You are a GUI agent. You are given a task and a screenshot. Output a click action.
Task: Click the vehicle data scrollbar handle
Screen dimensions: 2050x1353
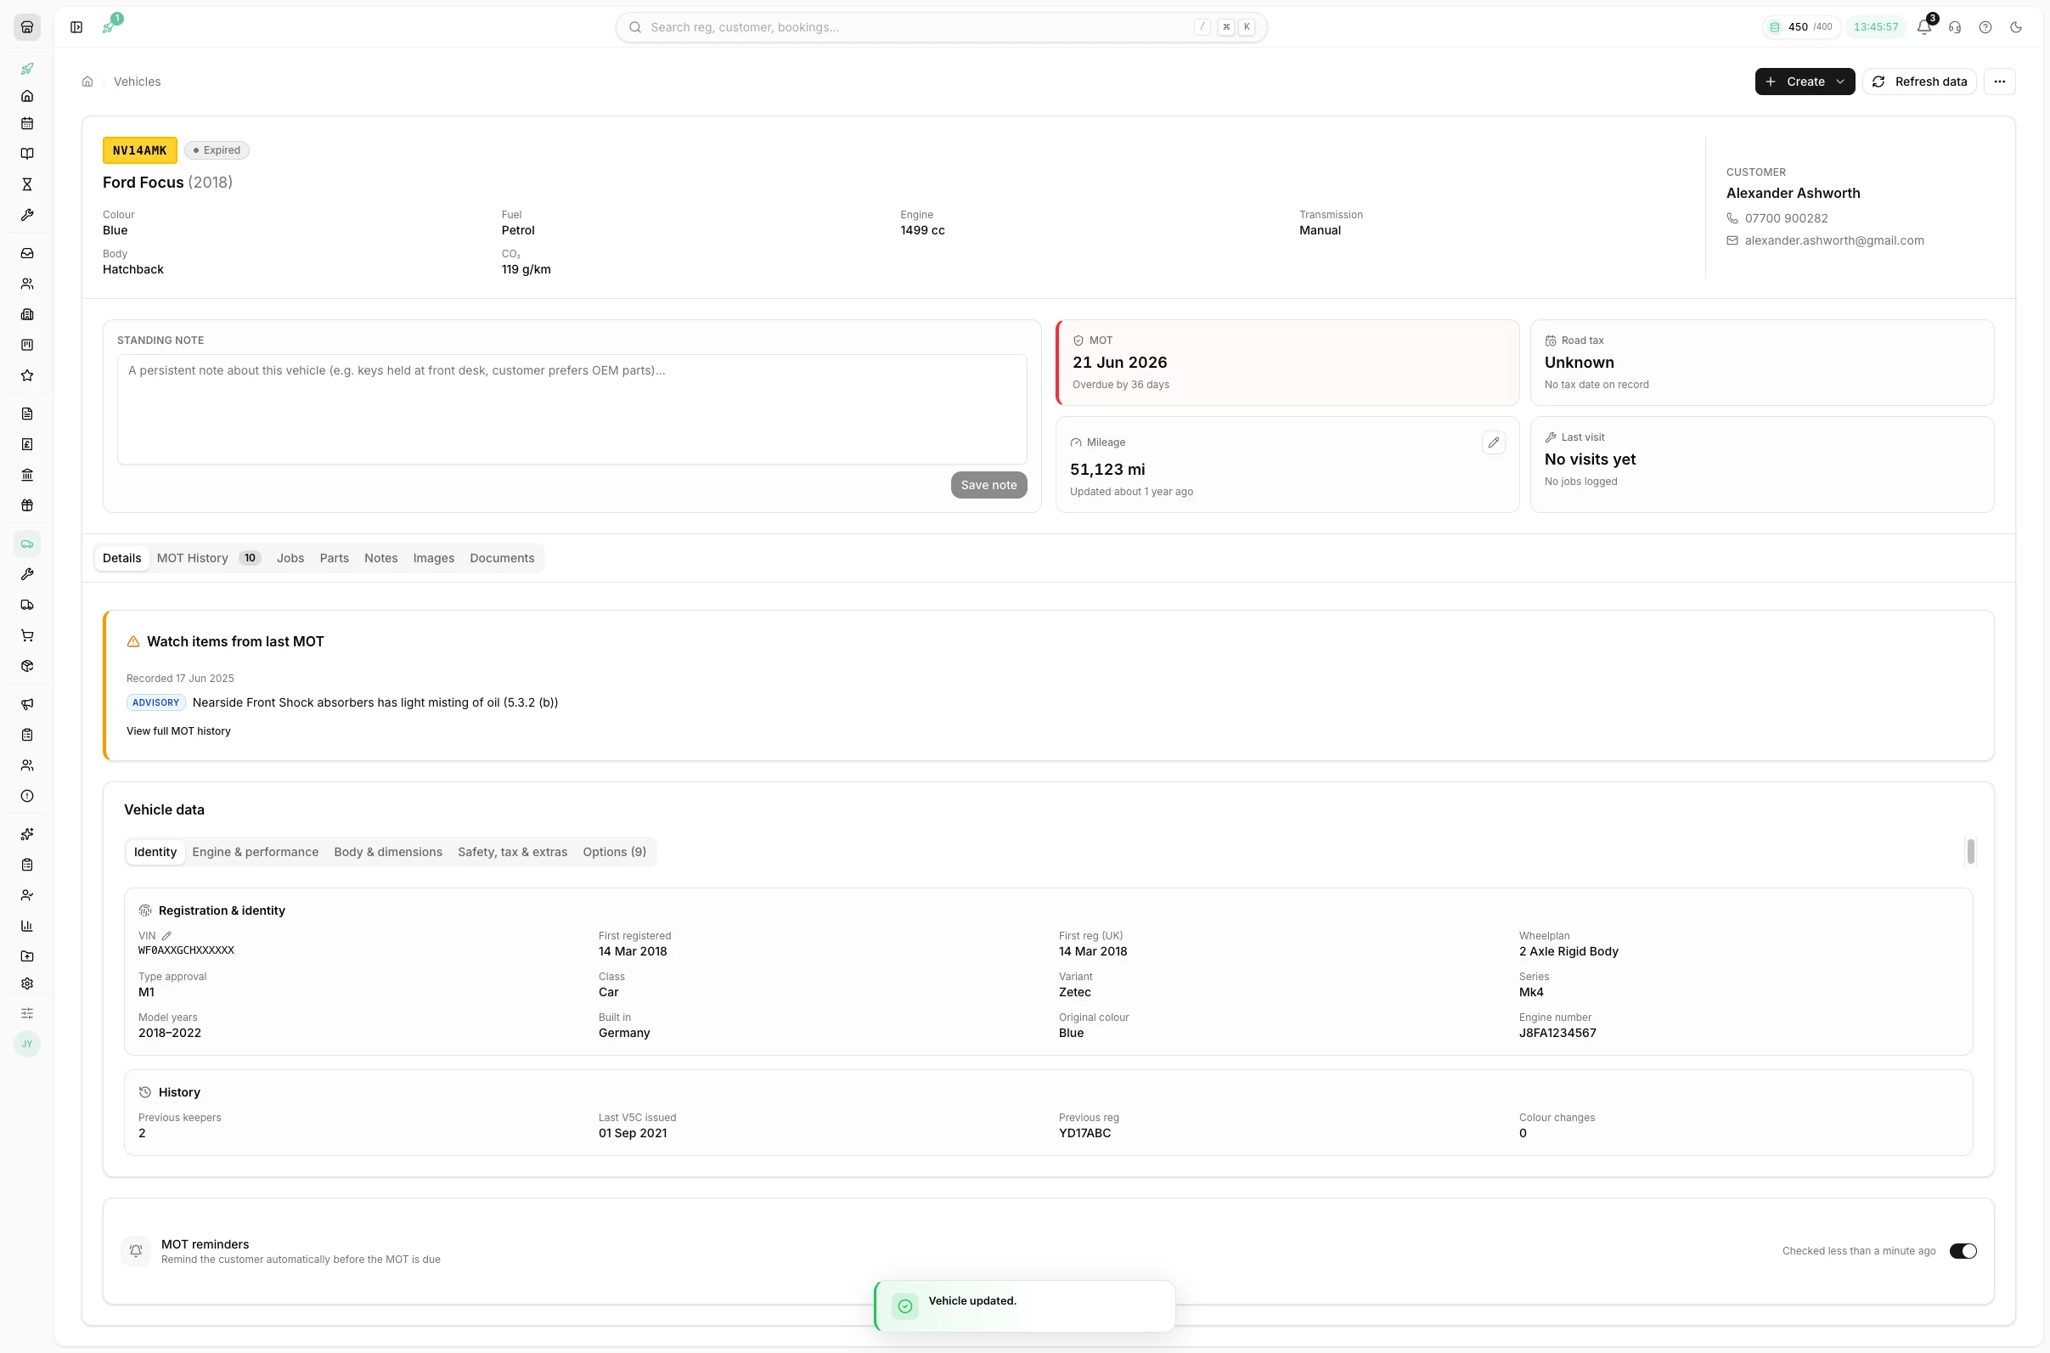1971,852
